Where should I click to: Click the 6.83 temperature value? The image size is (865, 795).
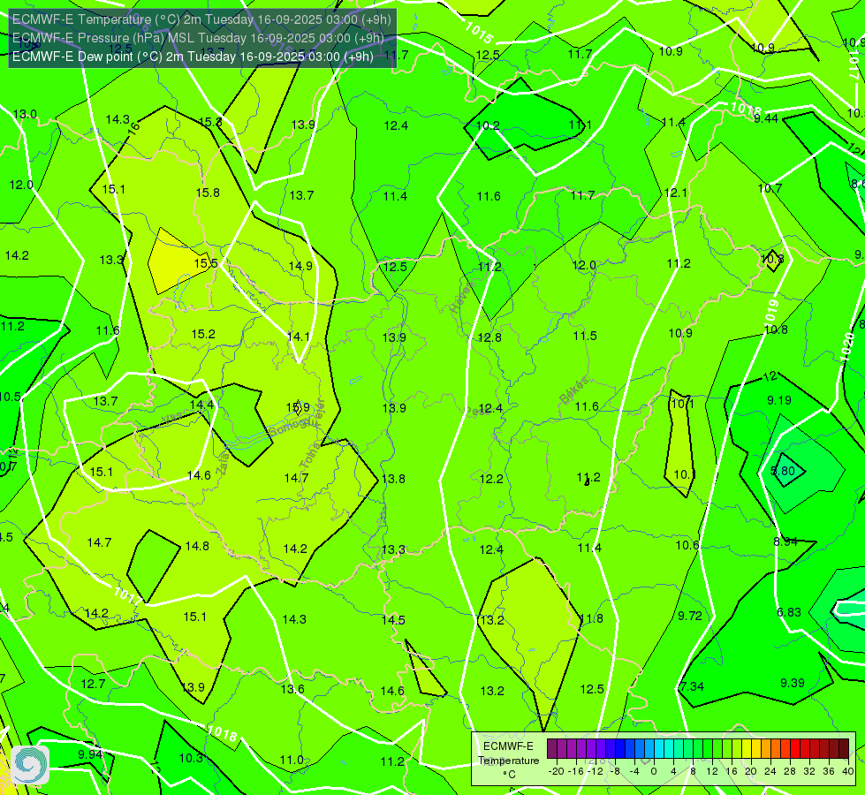click(789, 612)
